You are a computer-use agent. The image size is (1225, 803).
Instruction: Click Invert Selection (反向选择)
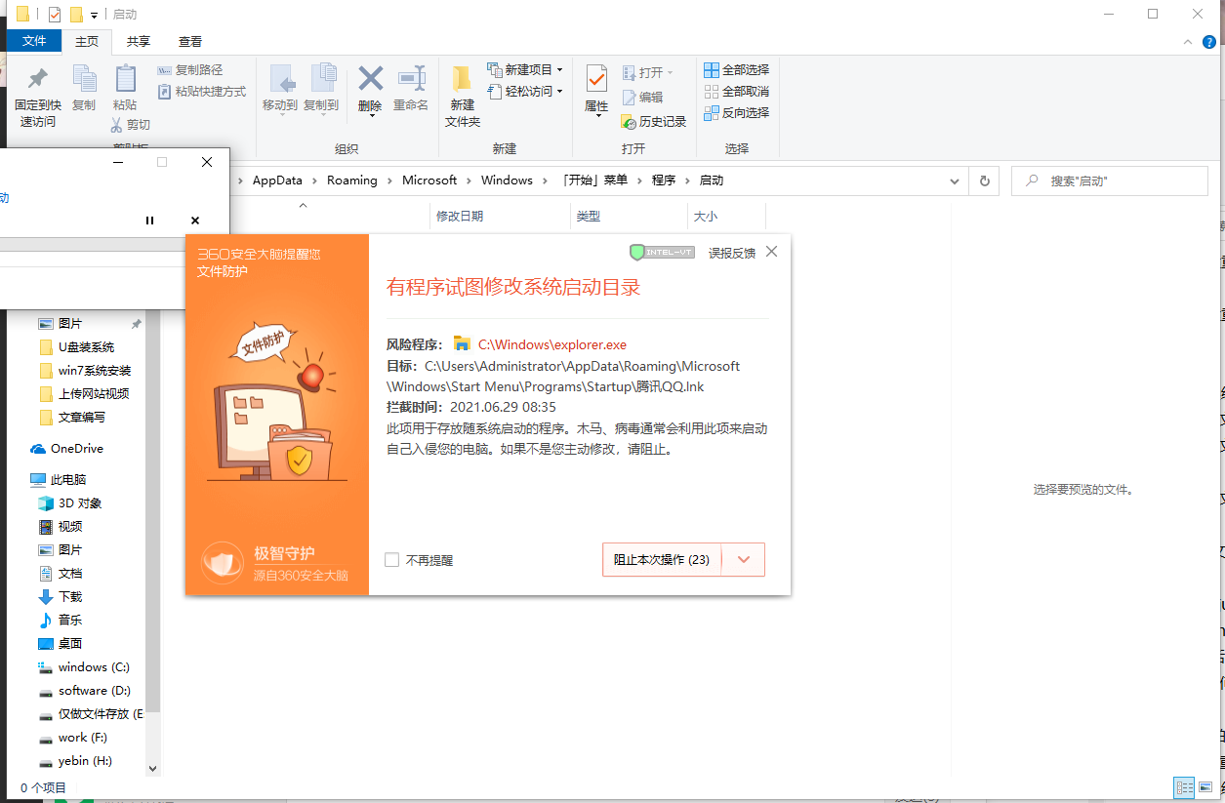(x=737, y=113)
